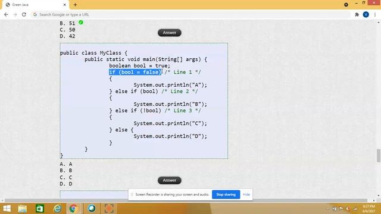
Task: Click the Line 1 comment
Action: 183,72
